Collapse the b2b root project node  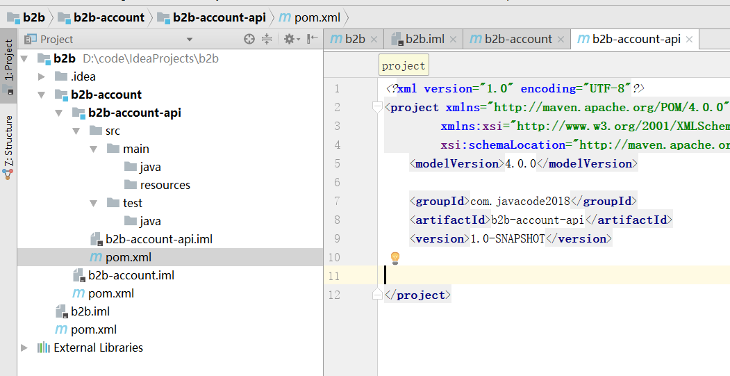[x=25, y=58]
